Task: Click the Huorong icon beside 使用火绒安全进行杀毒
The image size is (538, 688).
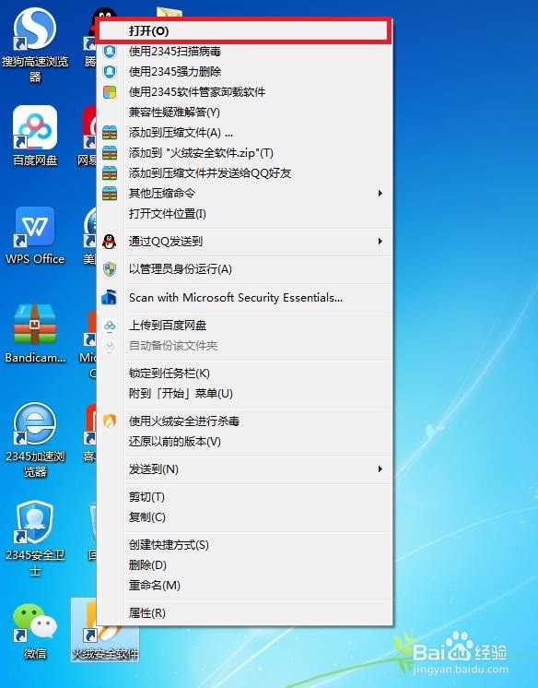Action: click(110, 421)
